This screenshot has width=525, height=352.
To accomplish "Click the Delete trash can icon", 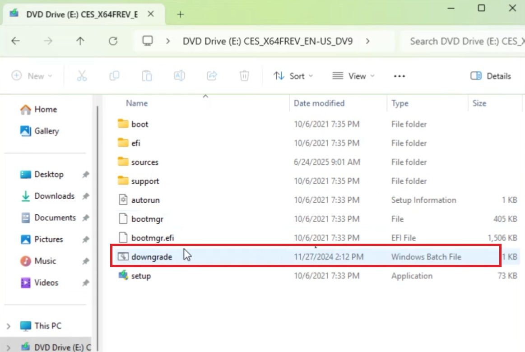I will tap(244, 76).
